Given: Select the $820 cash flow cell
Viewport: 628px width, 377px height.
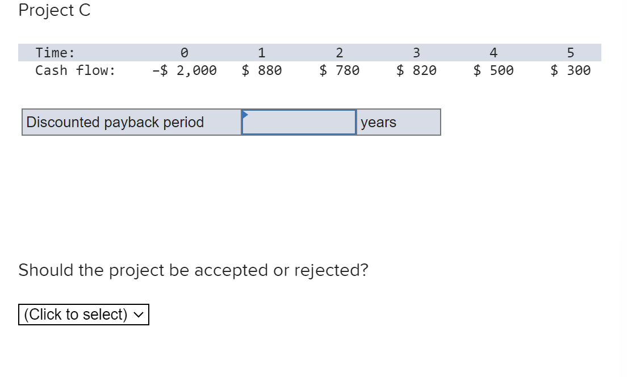Looking at the screenshot, I should tap(416, 70).
